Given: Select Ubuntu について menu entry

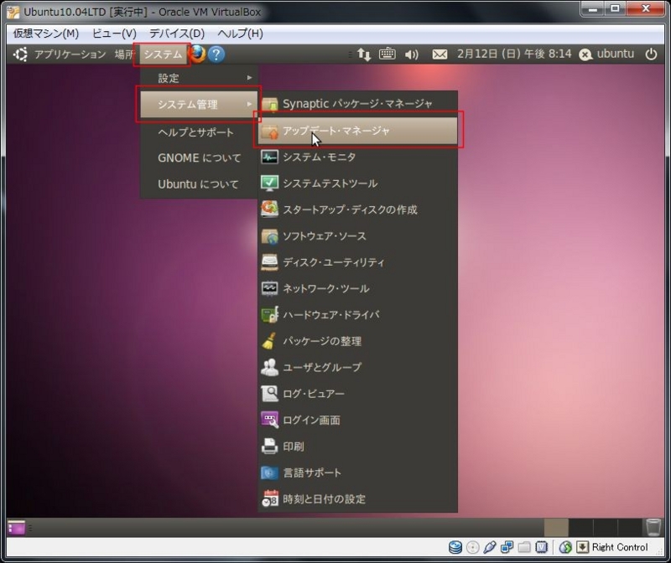Looking at the screenshot, I should tap(199, 184).
